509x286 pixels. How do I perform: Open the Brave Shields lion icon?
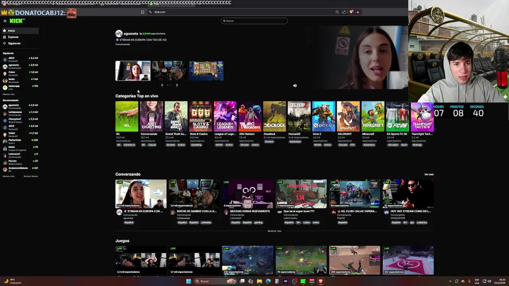[x=351, y=12]
